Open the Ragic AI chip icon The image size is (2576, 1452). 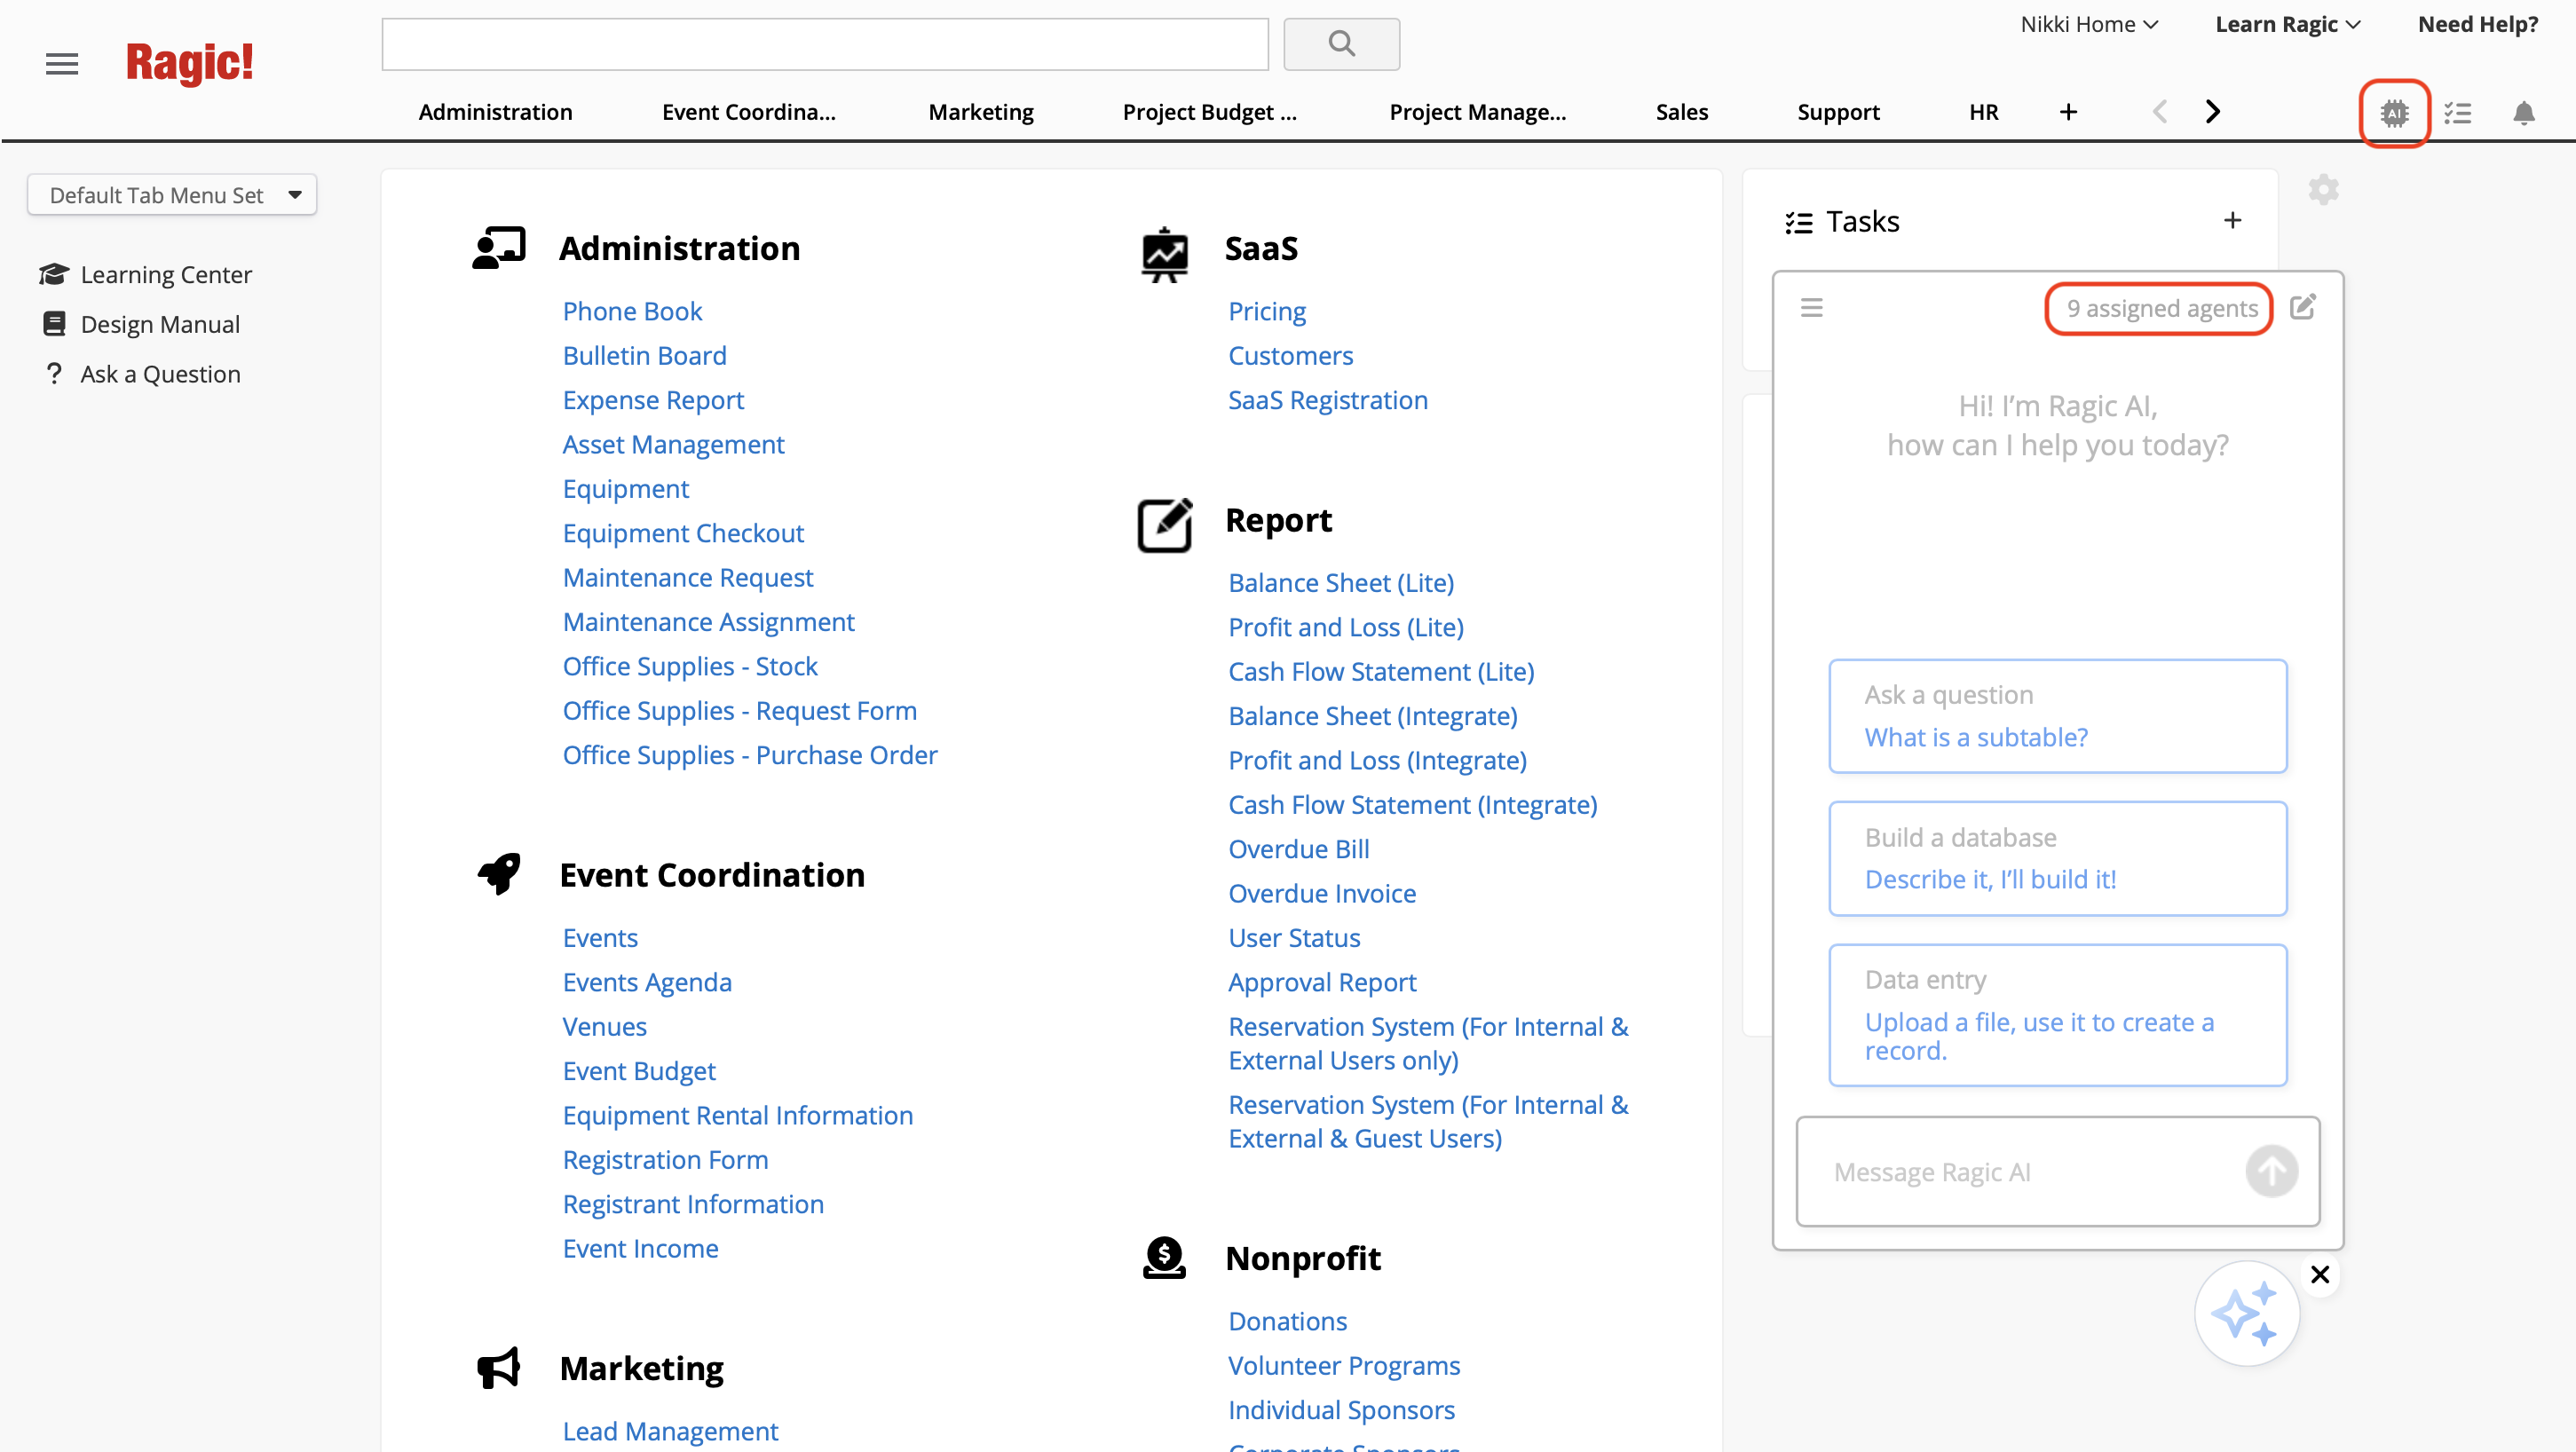click(2394, 113)
